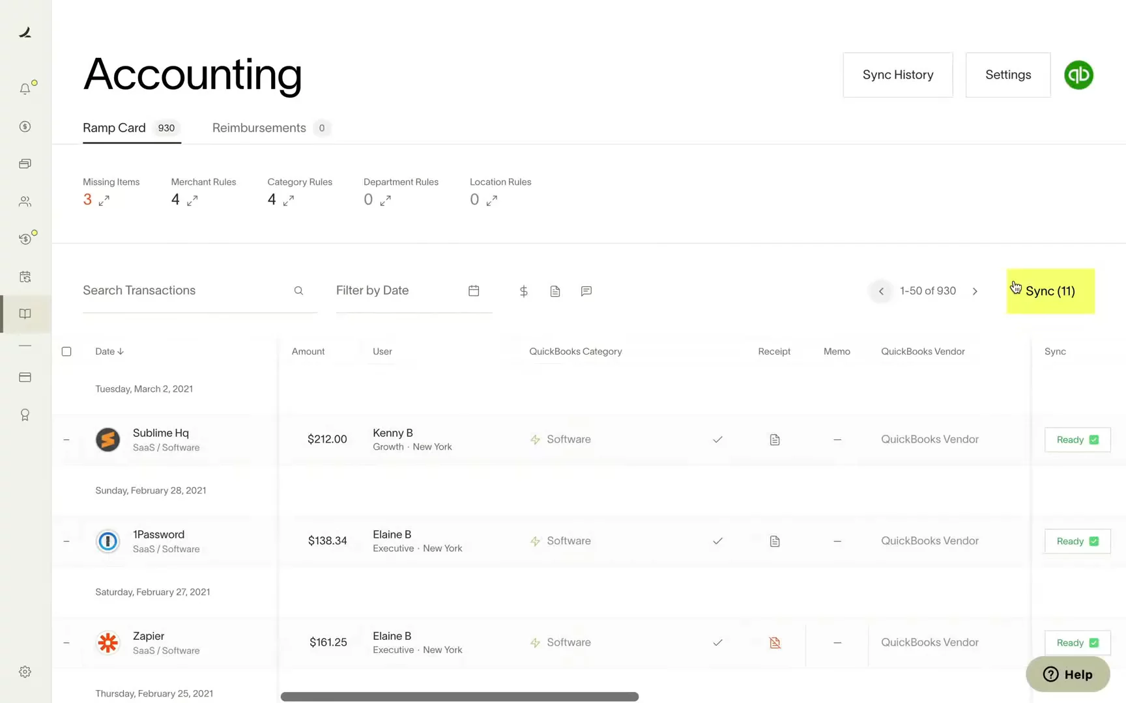Toggle Ready checkbox for Sublime Hq

point(1093,440)
